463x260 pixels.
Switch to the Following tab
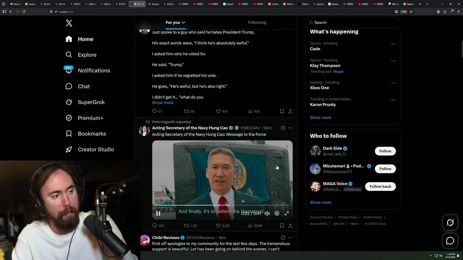[x=257, y=22]
